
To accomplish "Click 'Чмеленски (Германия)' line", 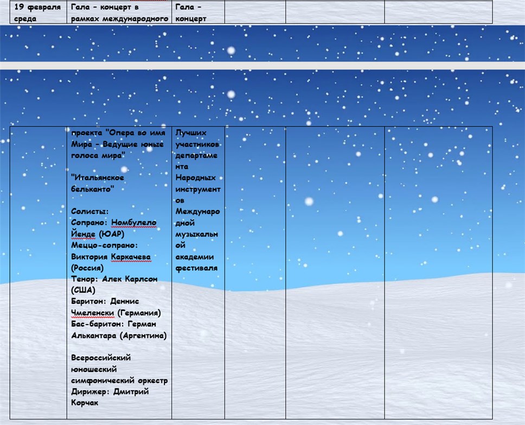I will click(x=116, y=313).
